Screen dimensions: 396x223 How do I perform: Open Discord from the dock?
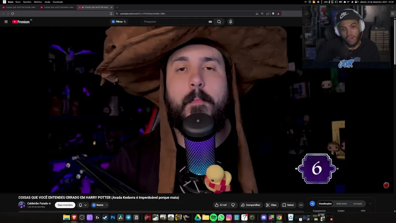tap(264, 218)
